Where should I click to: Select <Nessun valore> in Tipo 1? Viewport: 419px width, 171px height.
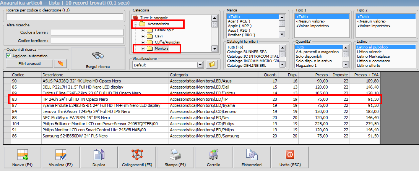click(x=310, y=21)
